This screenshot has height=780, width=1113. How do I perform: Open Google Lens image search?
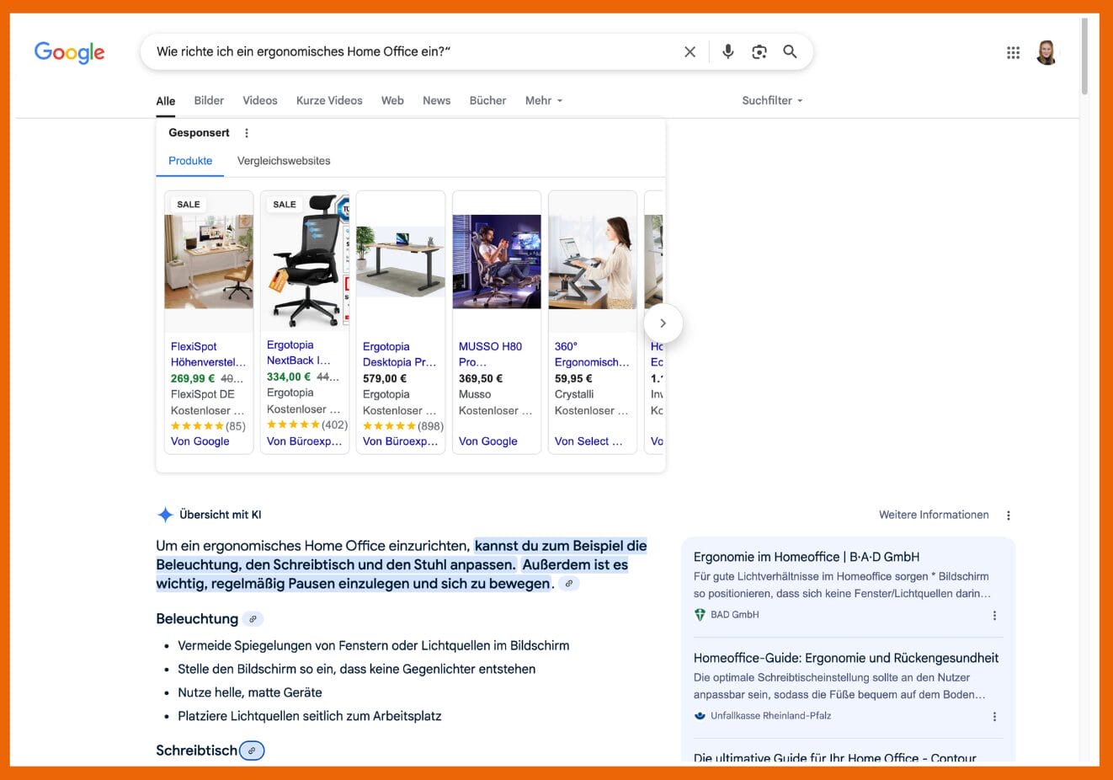[x=759, y=51]
